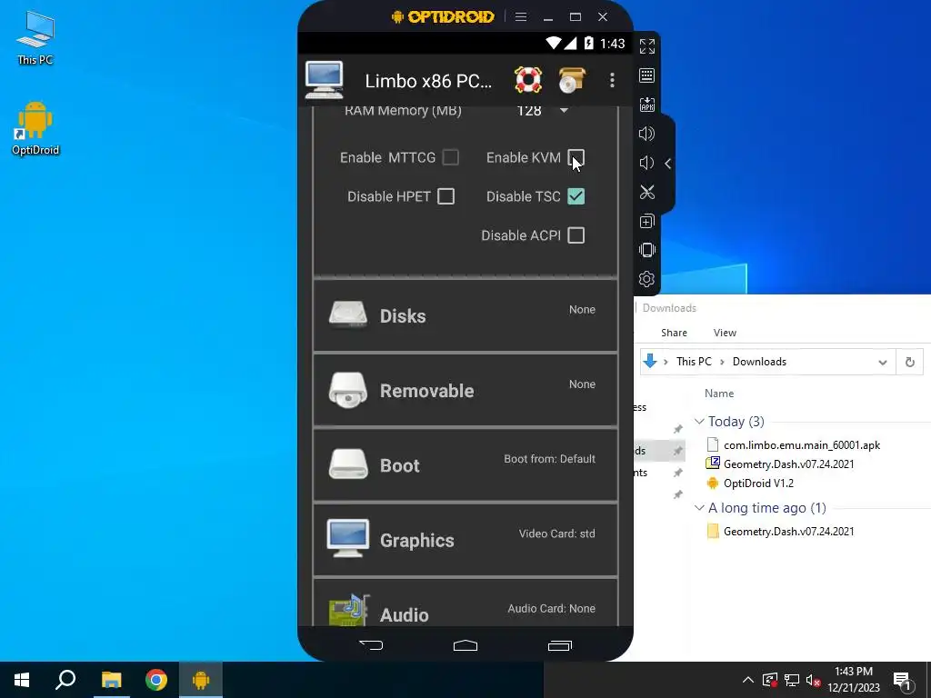Tap the Android recent apps button
The image size is (931, 698).
(559, 645)
